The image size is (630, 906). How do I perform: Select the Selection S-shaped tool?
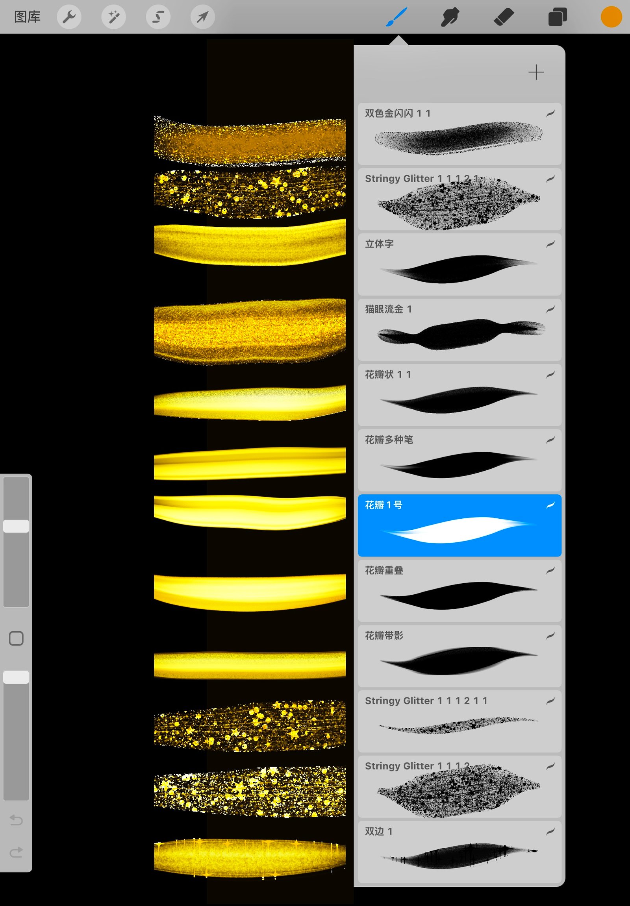tap(158, 17)
